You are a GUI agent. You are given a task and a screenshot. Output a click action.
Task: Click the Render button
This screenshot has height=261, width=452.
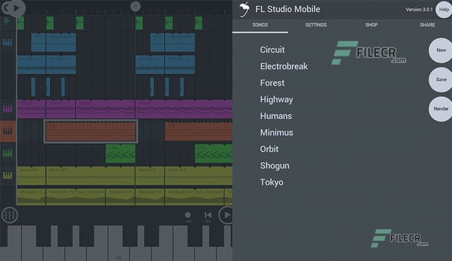pos(441,108)
